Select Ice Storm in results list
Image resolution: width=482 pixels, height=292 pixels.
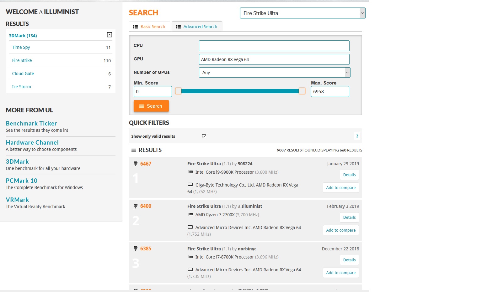[x=21, y=87]
